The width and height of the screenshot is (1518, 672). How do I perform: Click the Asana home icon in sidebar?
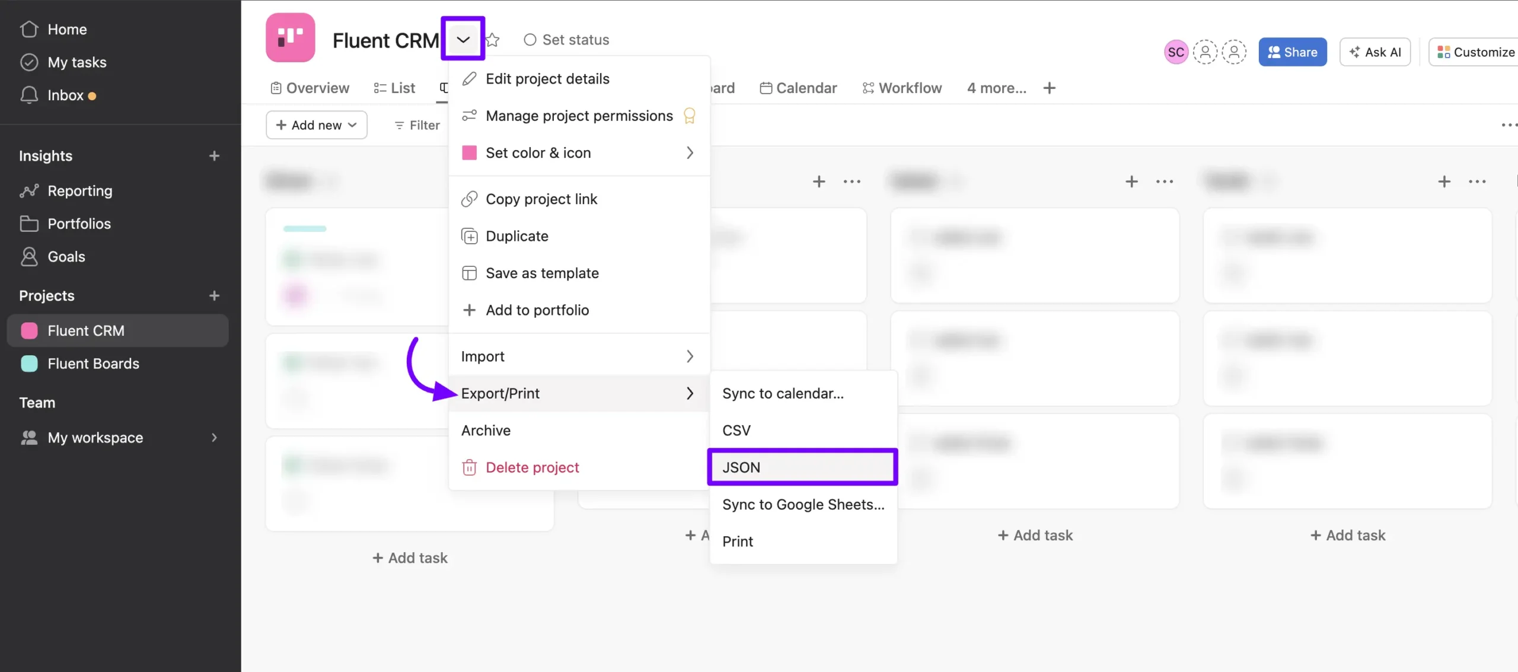pyautogui.click(x=28, y=29)
